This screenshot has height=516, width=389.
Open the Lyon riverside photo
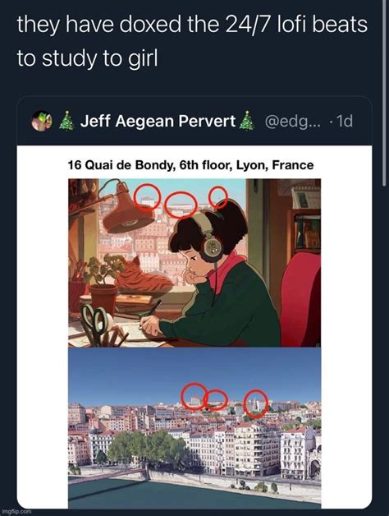[194, 428]
